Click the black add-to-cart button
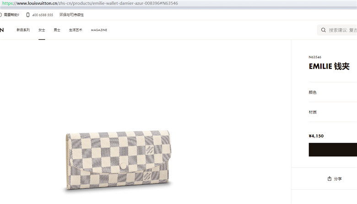 [x=333, y=150]
